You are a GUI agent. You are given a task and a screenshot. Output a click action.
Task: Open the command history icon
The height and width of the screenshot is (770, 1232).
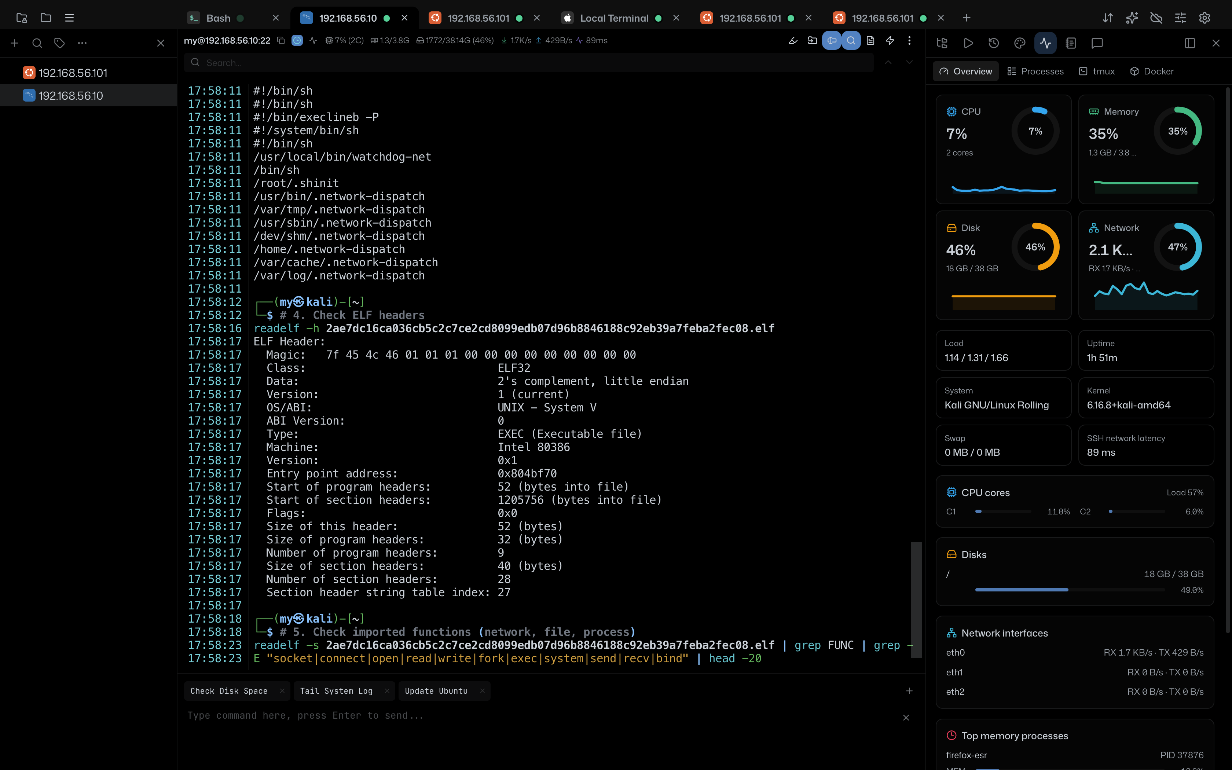[x=994, y=43]
